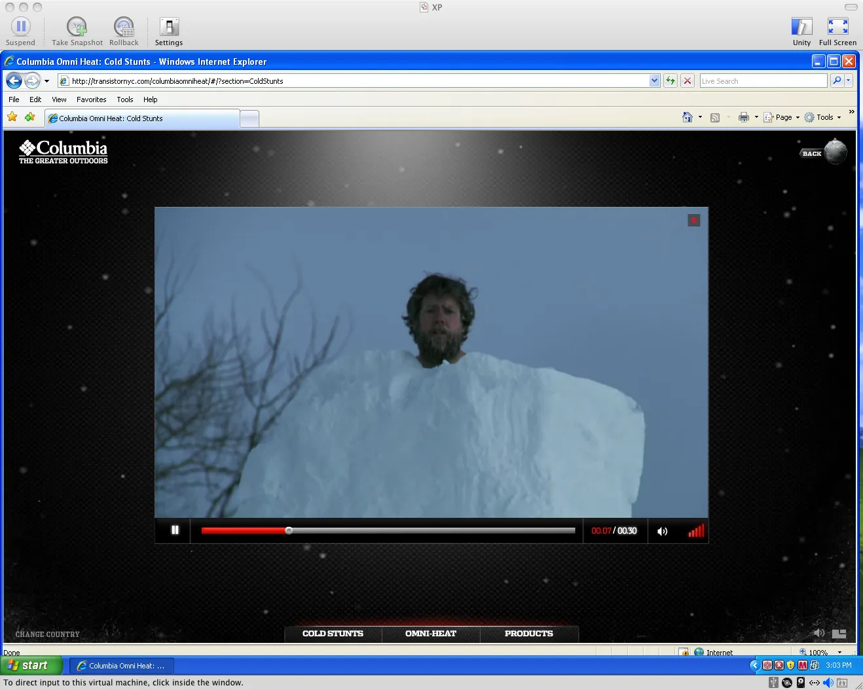The height and width of the screenshot is (690, 863).
Task: Open the File menu
Action: pyautogui.click(x=14, y=100)
